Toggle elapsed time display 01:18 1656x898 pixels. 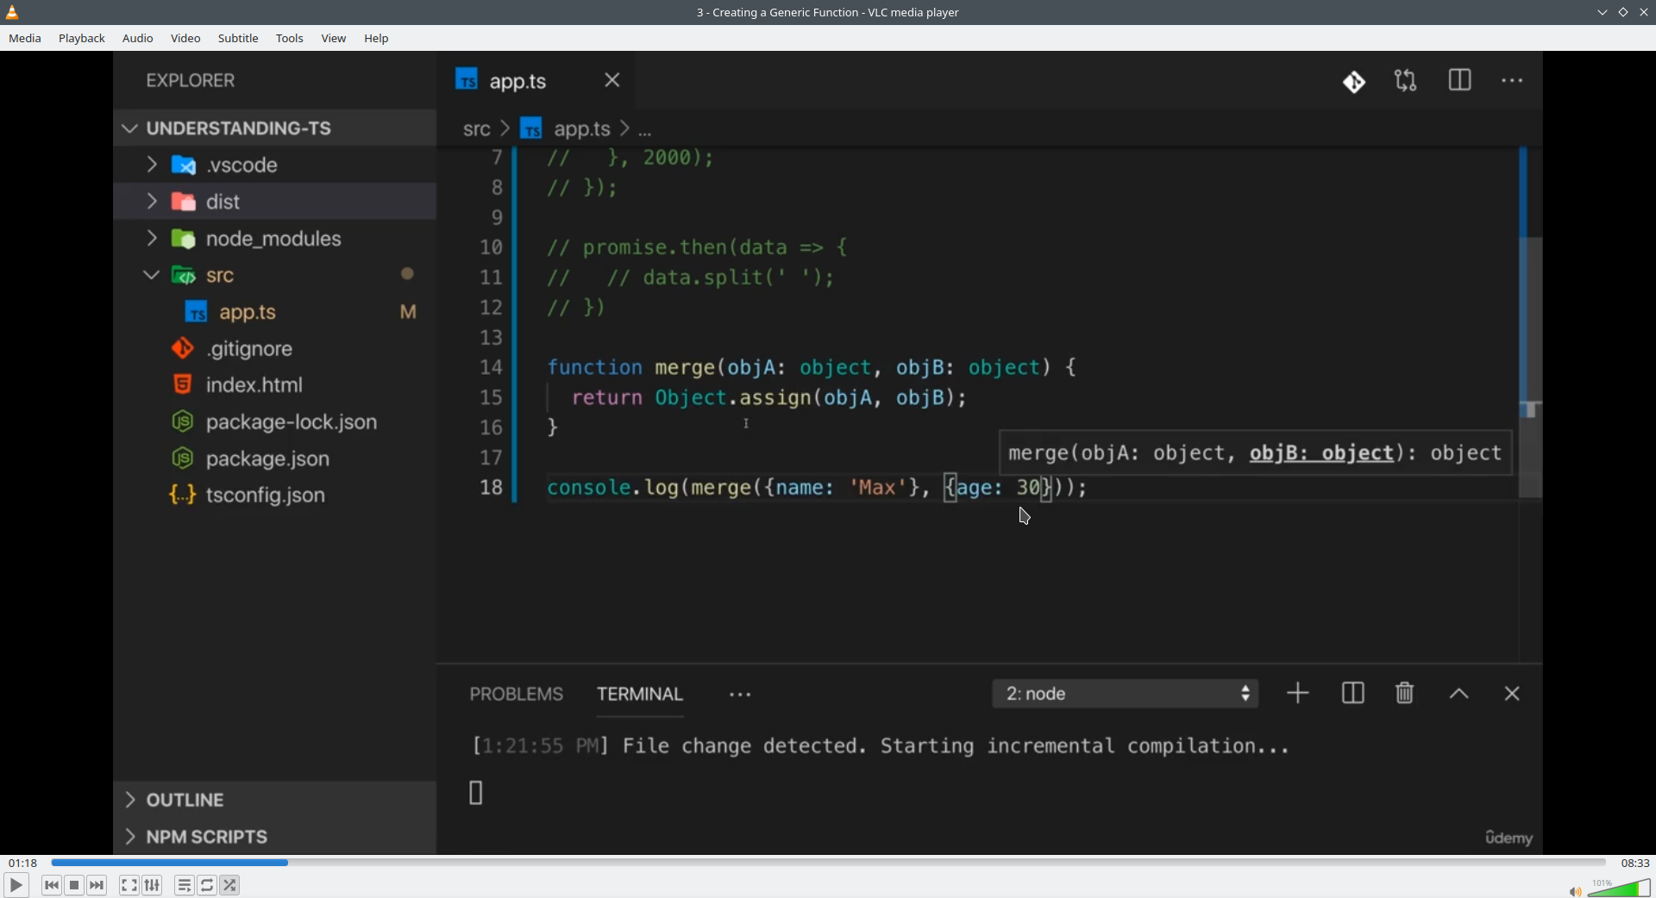(23, 863)
